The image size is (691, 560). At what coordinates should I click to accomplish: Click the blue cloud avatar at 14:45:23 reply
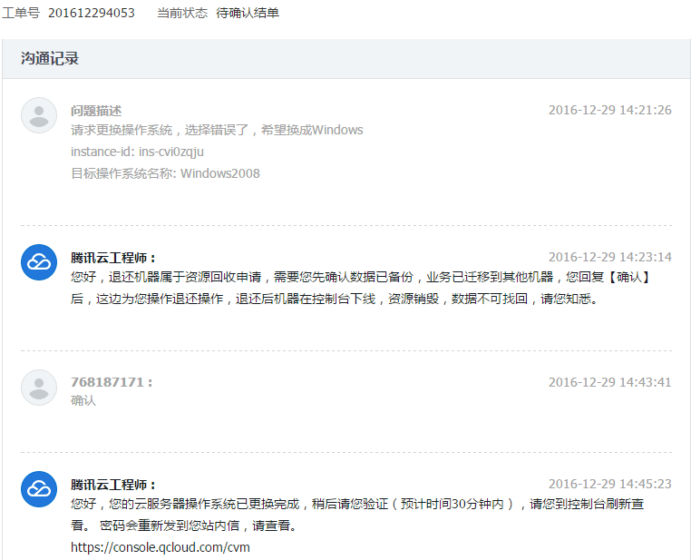click(x=39, y=489)
